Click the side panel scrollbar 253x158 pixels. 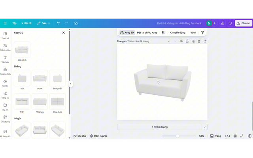click(70, 73)
